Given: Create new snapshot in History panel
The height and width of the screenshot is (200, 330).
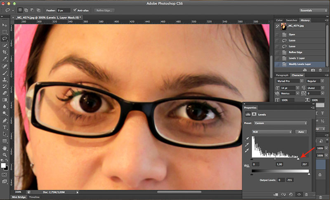Looking at the screenshot, I should (x=313, y=70).
